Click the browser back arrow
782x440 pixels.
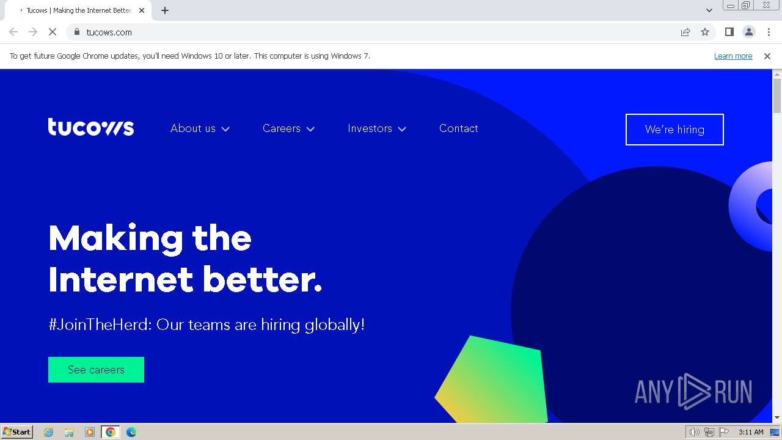13,32
